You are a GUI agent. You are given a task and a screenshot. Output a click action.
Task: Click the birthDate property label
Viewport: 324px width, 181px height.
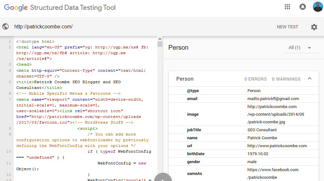196,154
